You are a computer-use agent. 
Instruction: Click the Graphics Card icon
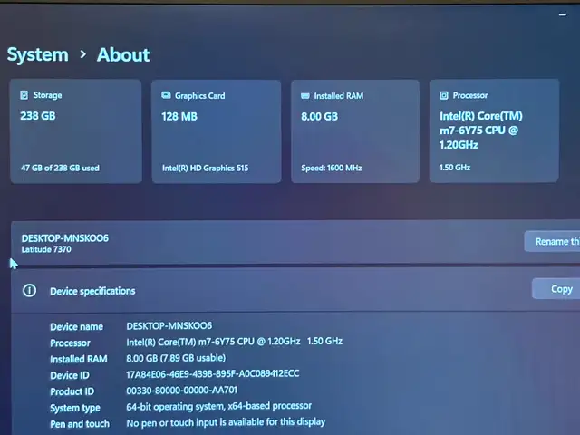[x=166, y=95]
